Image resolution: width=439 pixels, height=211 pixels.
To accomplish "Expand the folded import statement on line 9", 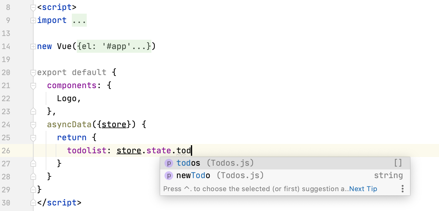I will (x=33, y=20).
